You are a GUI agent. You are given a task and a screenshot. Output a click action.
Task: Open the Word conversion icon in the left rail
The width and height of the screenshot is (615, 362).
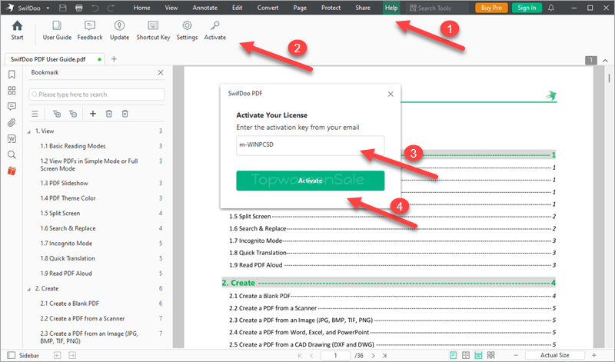[x=12, y=139]
